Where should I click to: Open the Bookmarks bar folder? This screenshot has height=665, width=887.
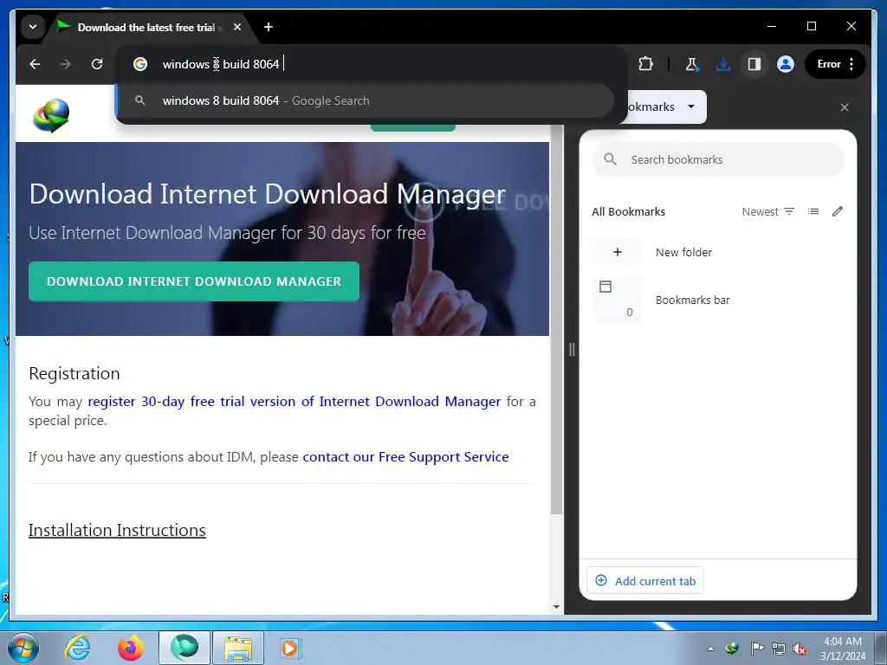click(x=718, y=300)
